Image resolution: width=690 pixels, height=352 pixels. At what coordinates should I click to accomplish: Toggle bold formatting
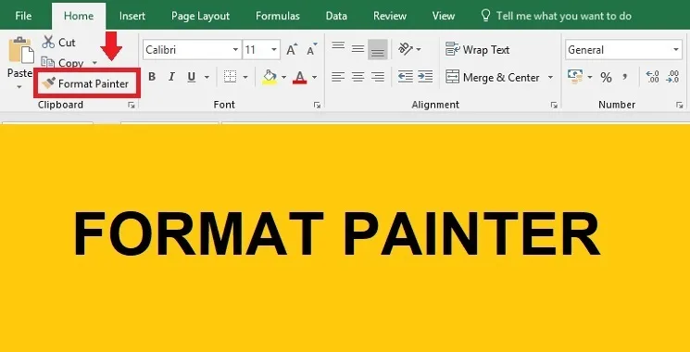152,77
